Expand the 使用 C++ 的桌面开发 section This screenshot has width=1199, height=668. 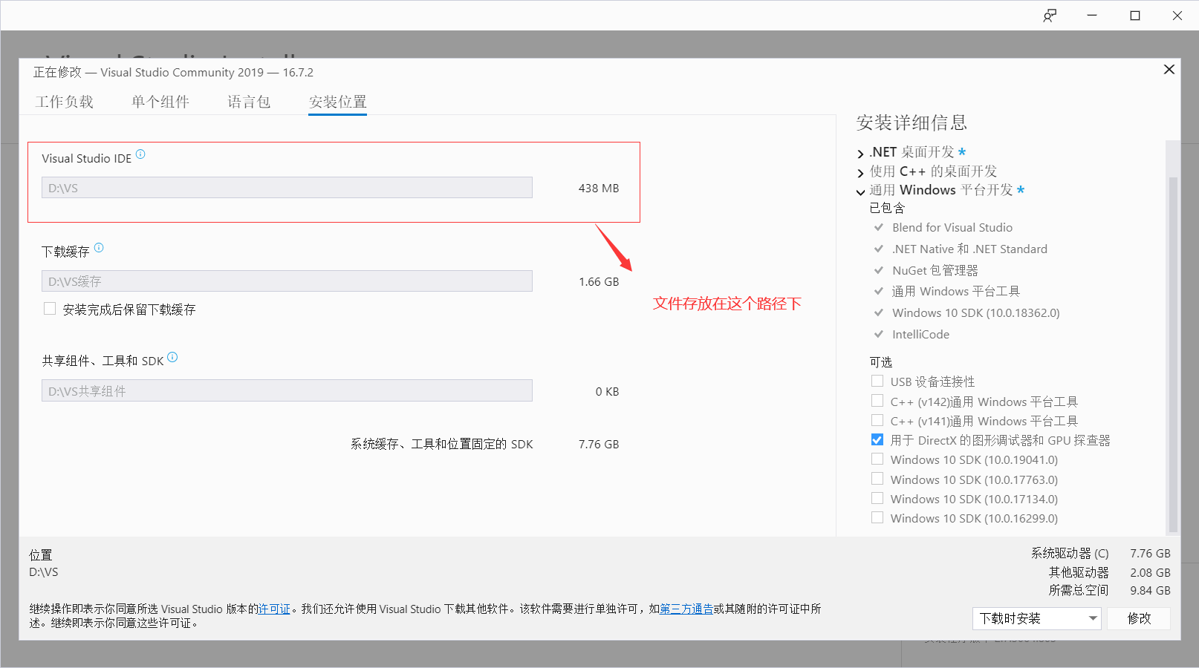(860, 171)
